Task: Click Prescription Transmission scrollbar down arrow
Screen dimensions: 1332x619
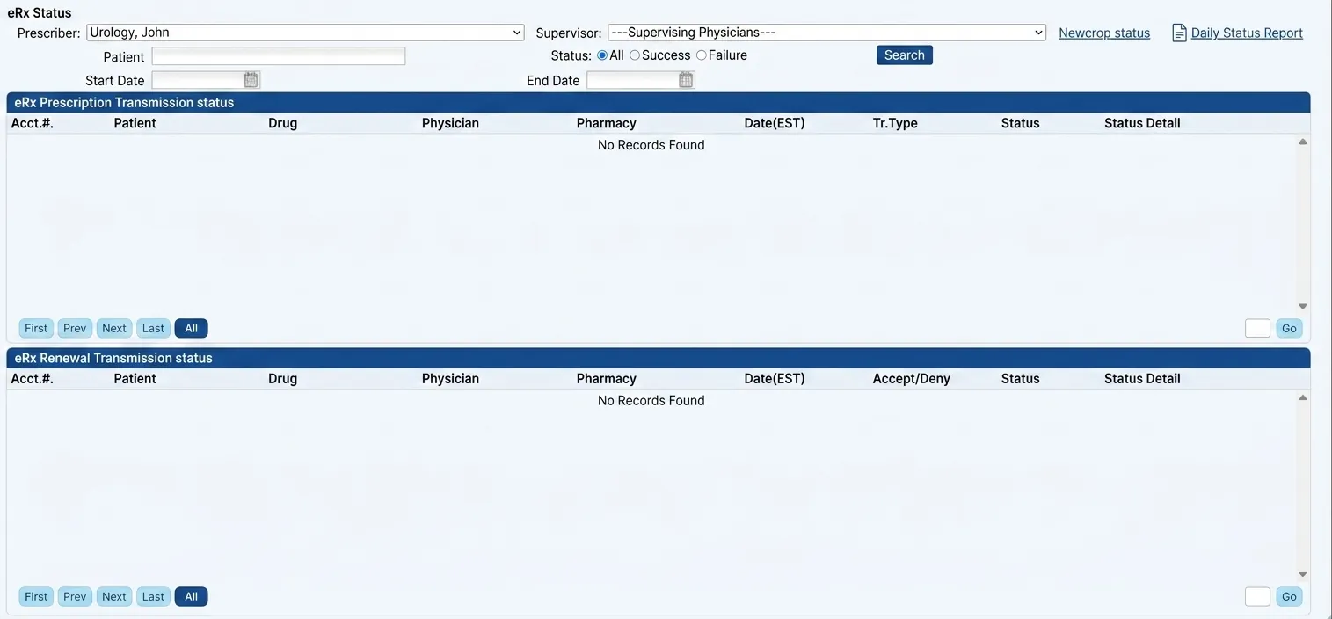Action: (x=1303, y=307)
